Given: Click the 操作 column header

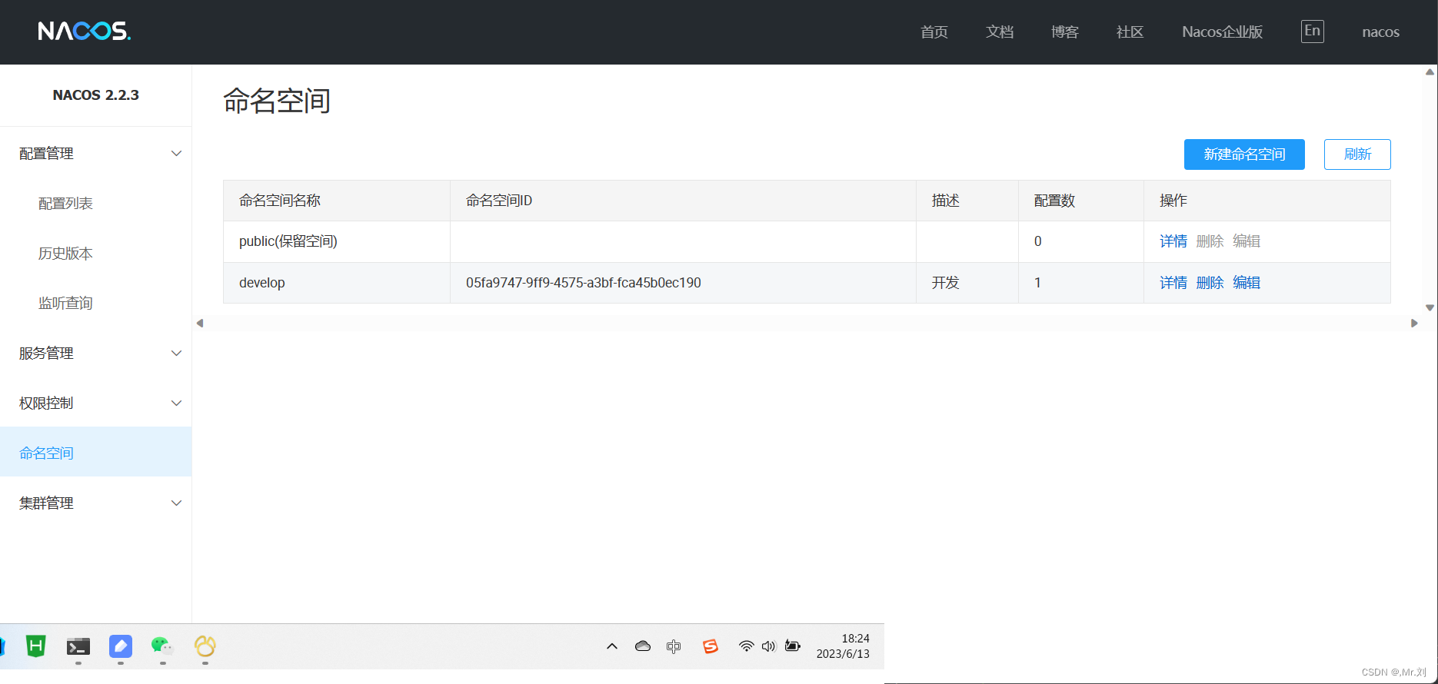Looking at the screenshot, I should point(1267,201).
